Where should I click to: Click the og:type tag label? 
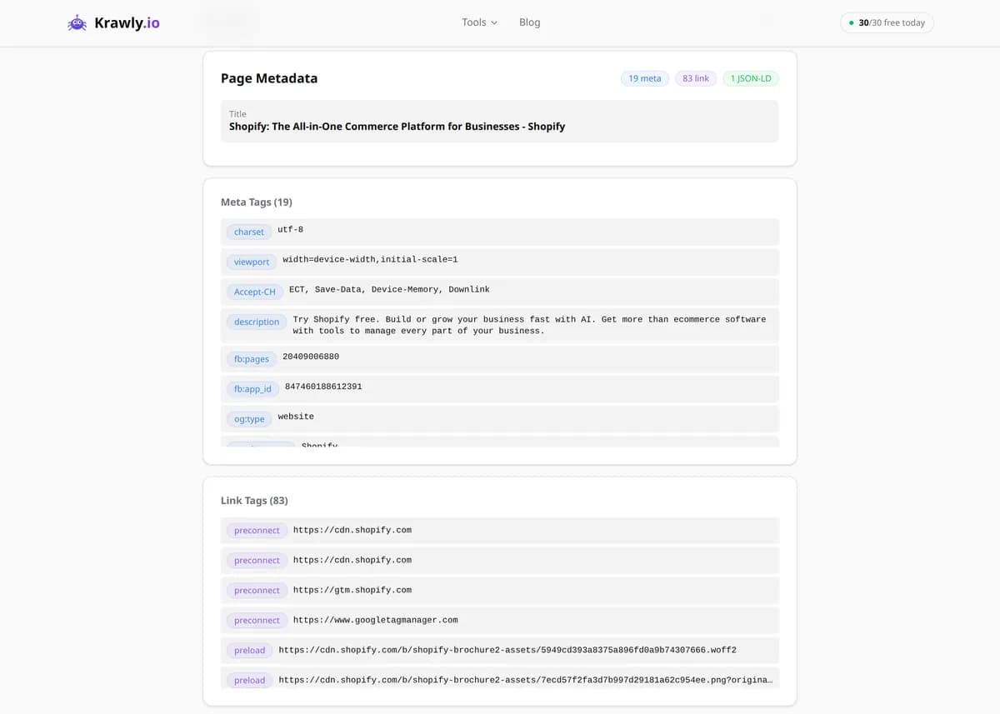pyautogui.click(x=249, y=419)
